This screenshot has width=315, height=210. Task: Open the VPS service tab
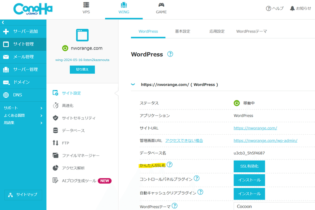tap(86, 8)
